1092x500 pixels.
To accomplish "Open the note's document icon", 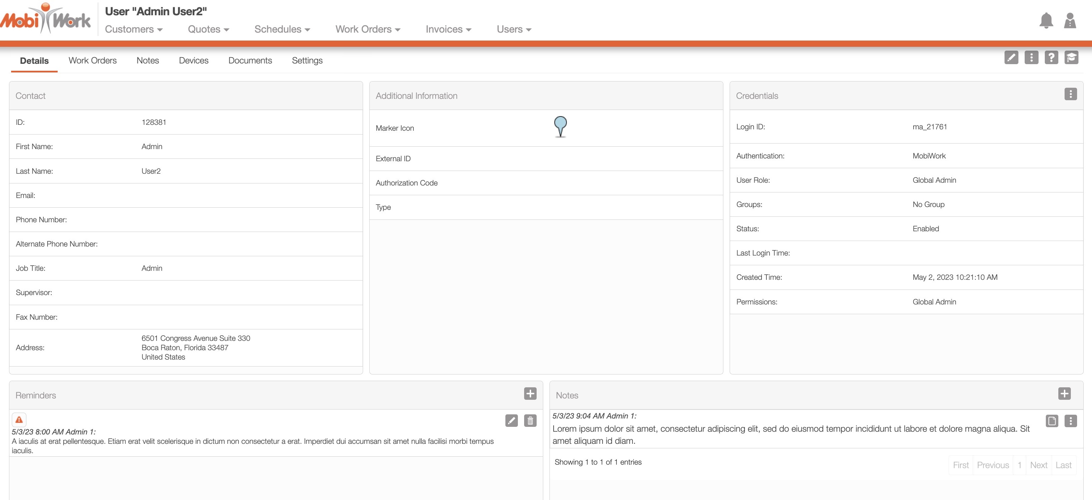I will tap(1052, 420).
